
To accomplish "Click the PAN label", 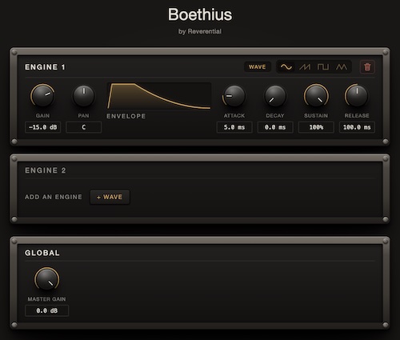I will click(83, 116).
